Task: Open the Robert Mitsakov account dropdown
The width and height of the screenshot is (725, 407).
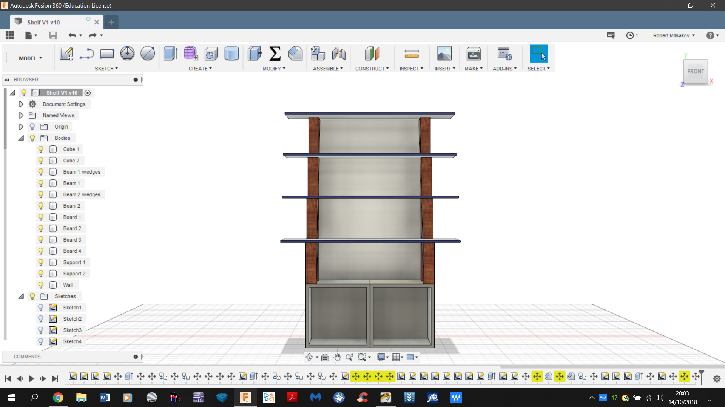Action: point(674,35)
